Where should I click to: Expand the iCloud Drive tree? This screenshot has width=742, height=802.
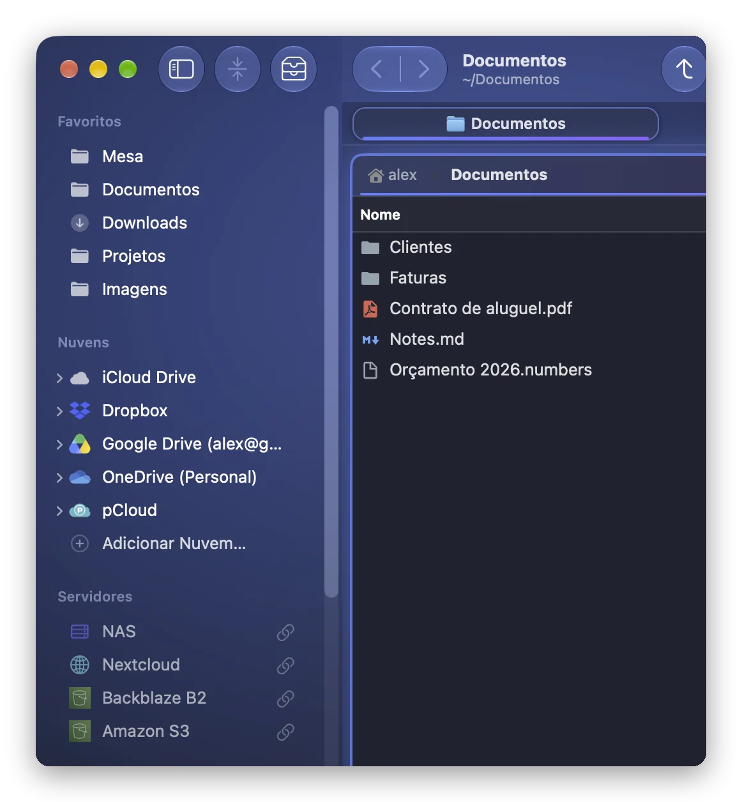59,378
